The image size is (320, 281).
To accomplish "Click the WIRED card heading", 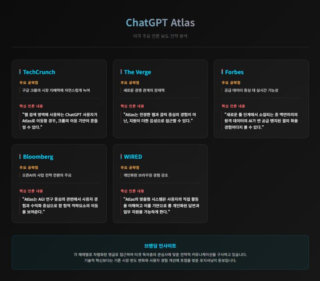I will (x=133, y=156).
